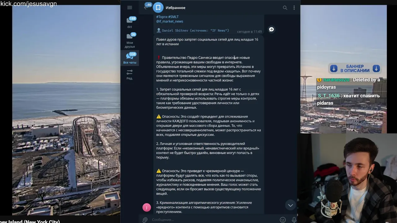Click the БАННЕР В ОПИСАНИИ overlay banner

coord(355,68)
